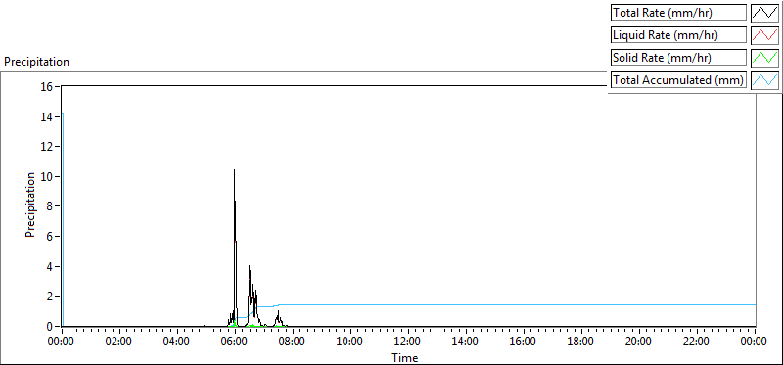The height and width of the screenshot is (365, 783).
Task: Click the 00:00 start time axis label
Action: (x=62, y=342)
